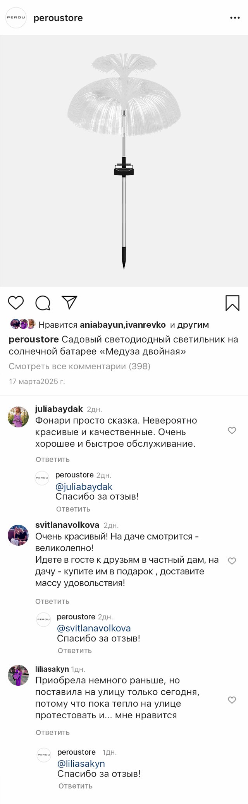The image size is (248, 804).
Task: Reply to svitlanavolkova's comment
Action: (x=52, y=601)
